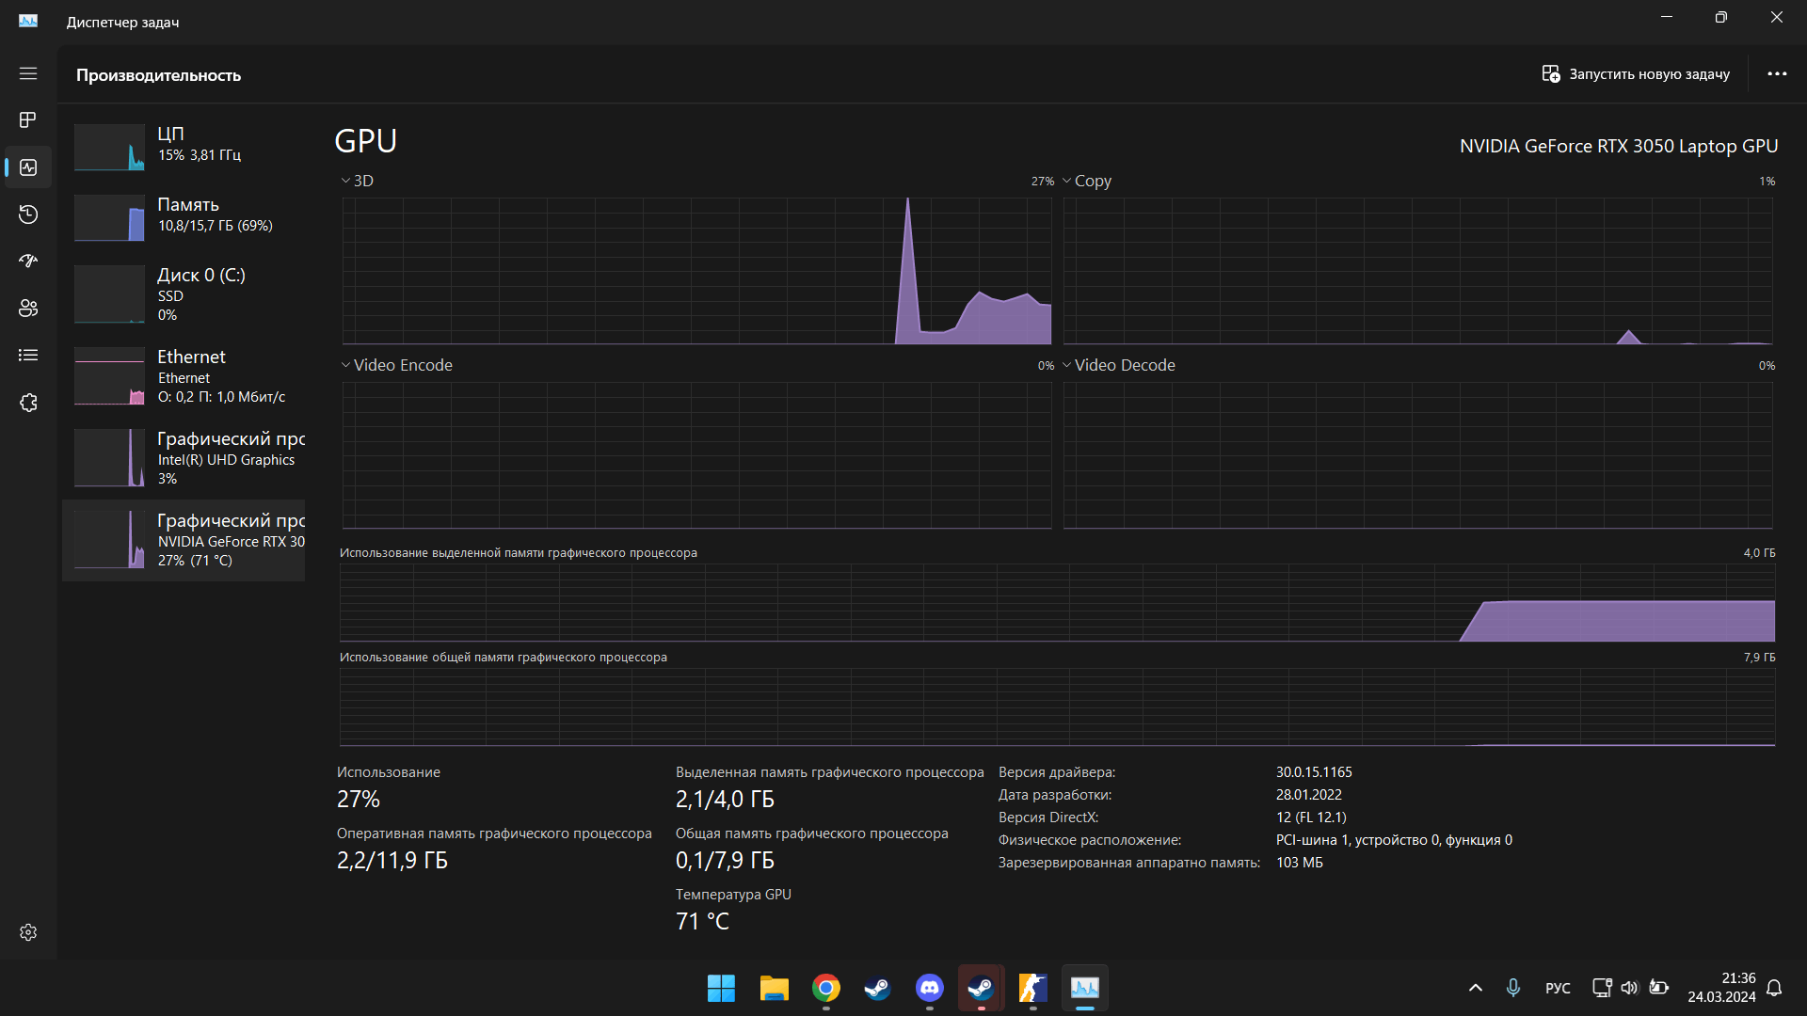
Task: Click the Task Manager taskbar icon
Action: point(1085,988)
